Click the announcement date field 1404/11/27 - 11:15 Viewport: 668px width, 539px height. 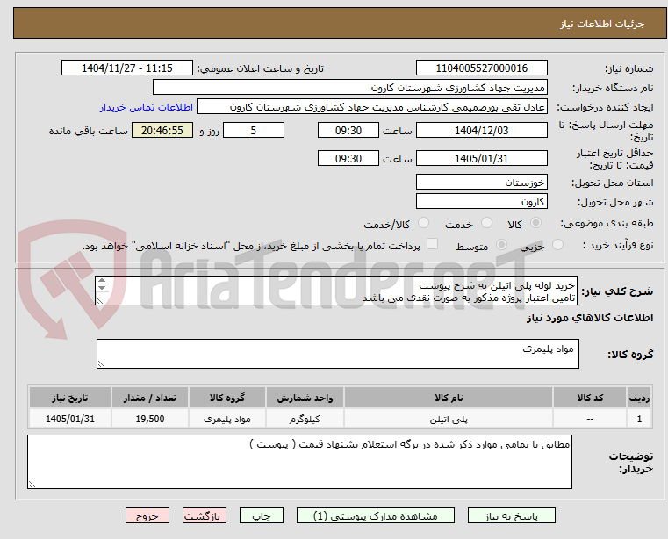[x=127, y=68]
